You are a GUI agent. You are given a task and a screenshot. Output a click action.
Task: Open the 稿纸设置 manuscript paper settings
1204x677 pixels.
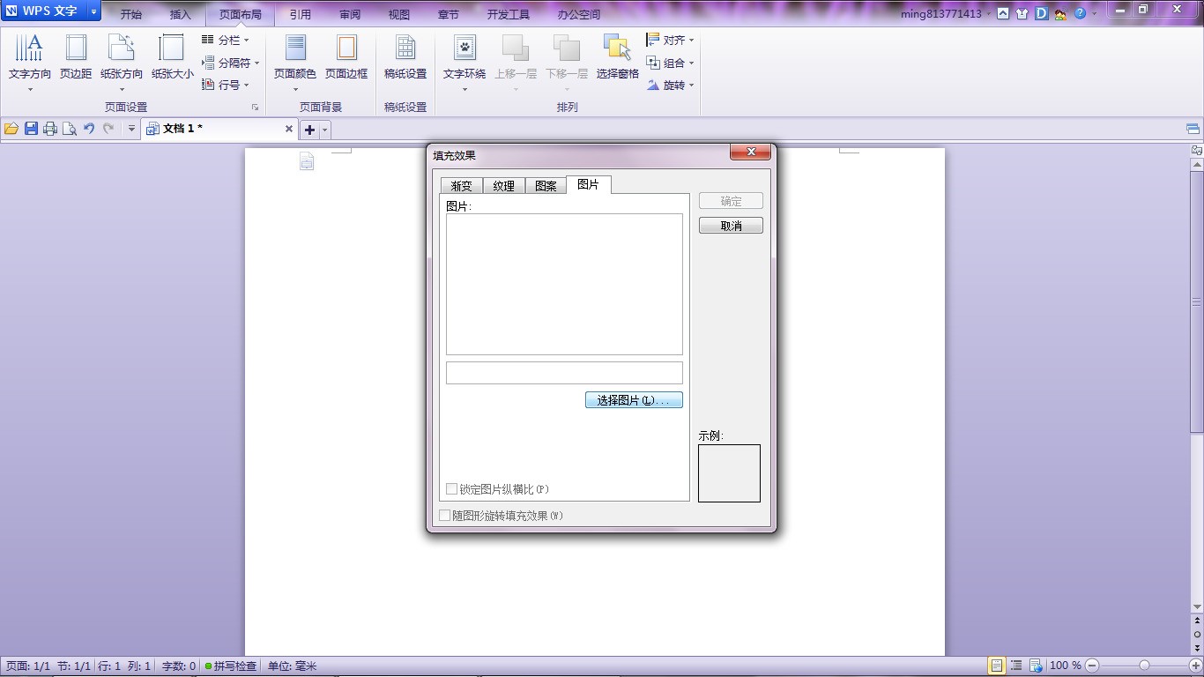click(405, 58)
